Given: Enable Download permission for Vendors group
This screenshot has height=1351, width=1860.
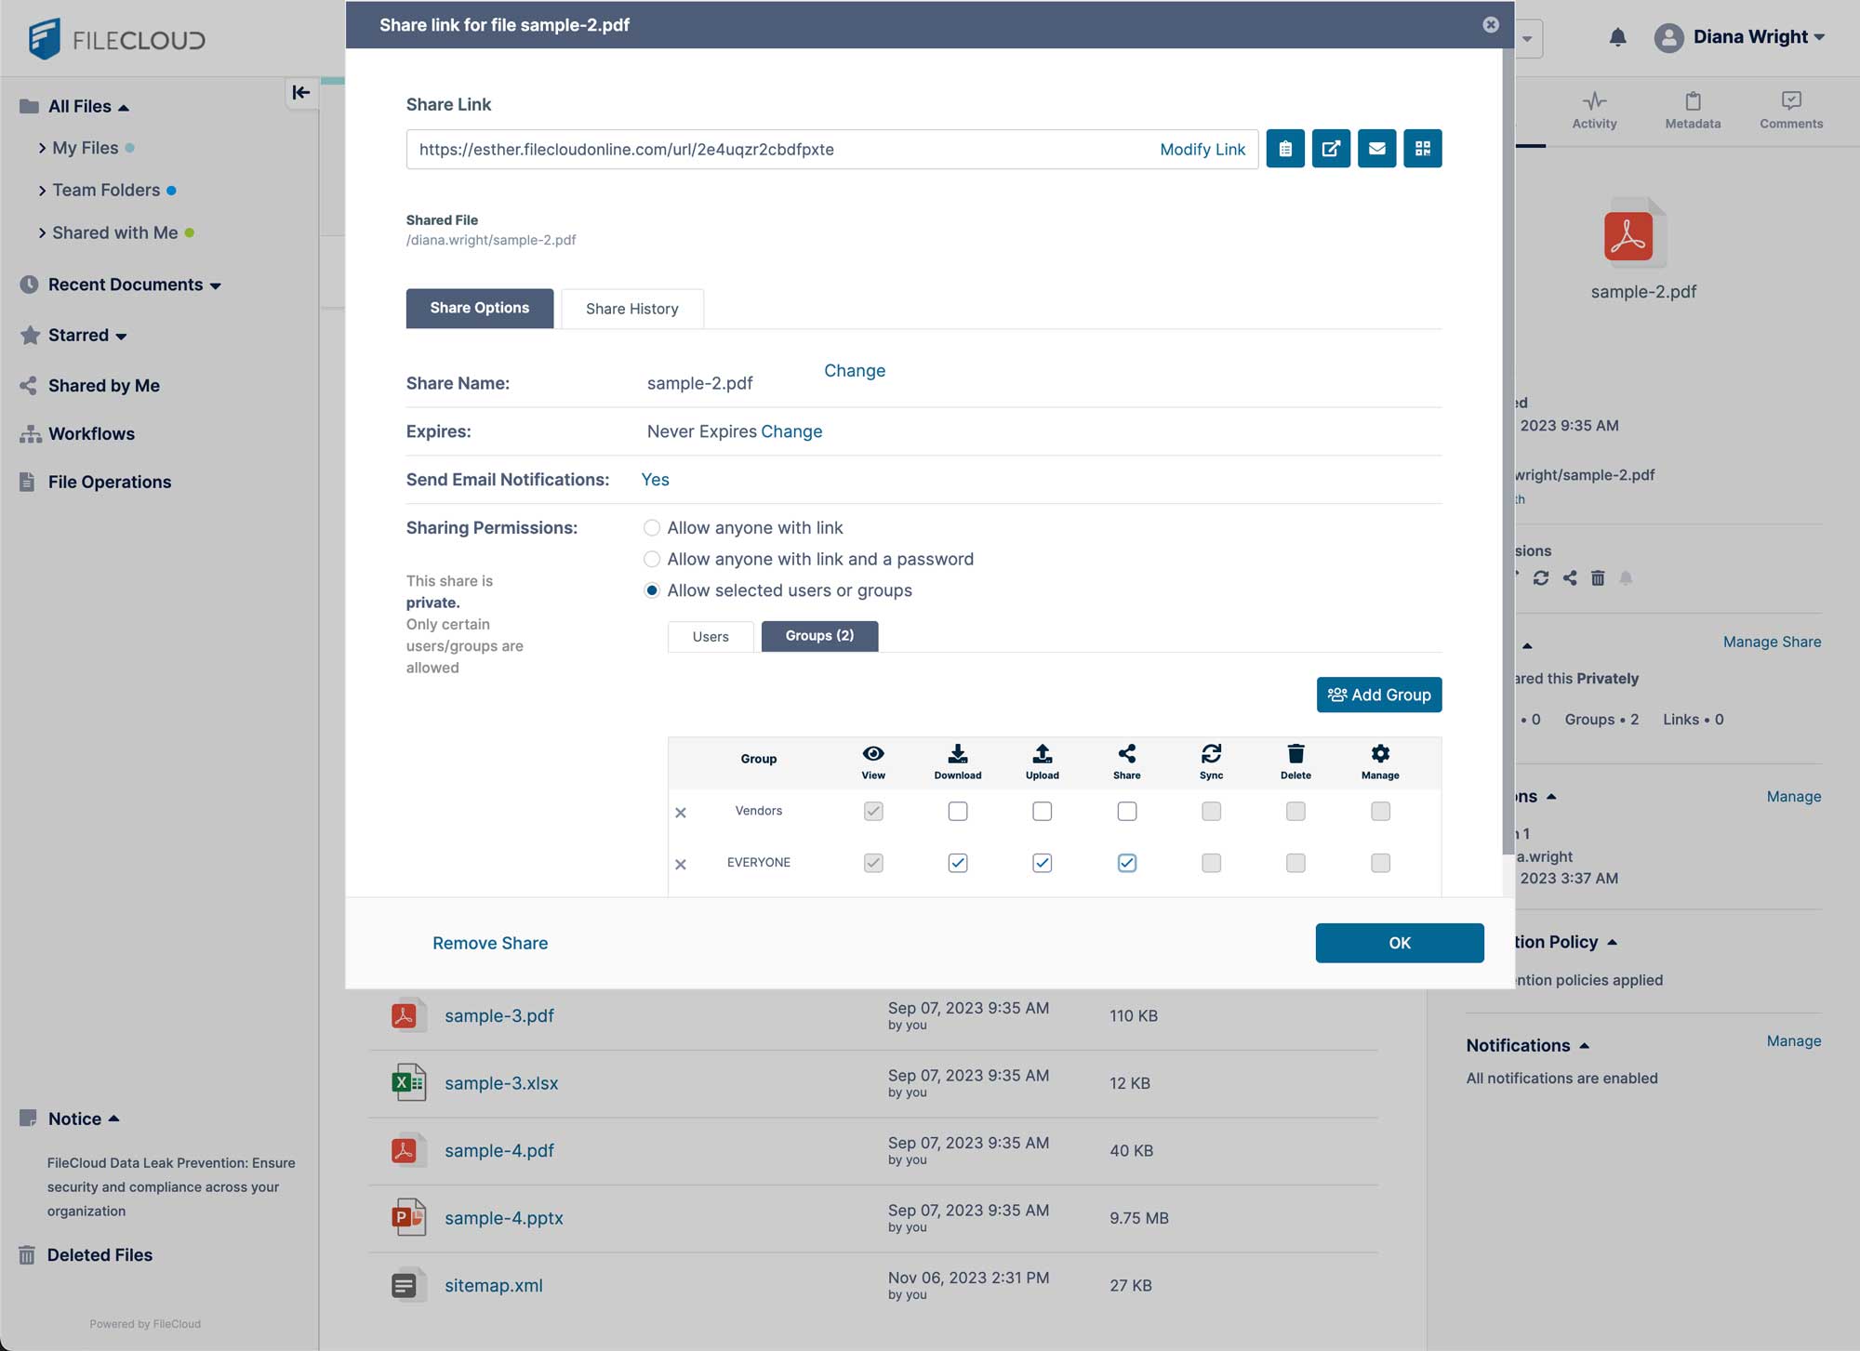Looking at the screenshot, I should (x=957, y=811).
